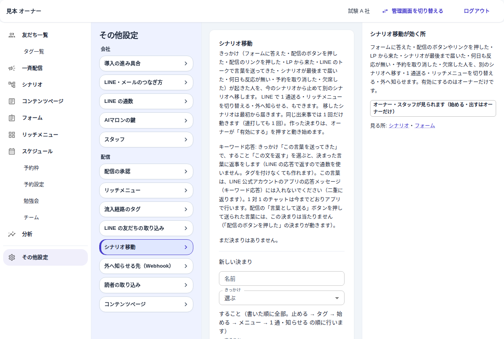Go to 勉強会 in sidebar
Screen dimensions: 504x339
31,201
